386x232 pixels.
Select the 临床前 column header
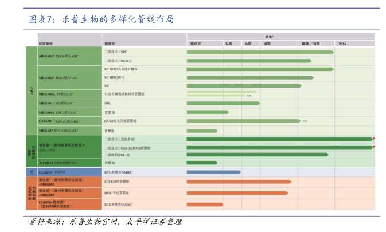coord(196,44)
